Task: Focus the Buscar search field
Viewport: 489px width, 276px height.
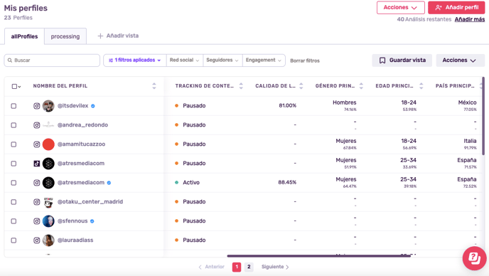Action: click(52, 60)
